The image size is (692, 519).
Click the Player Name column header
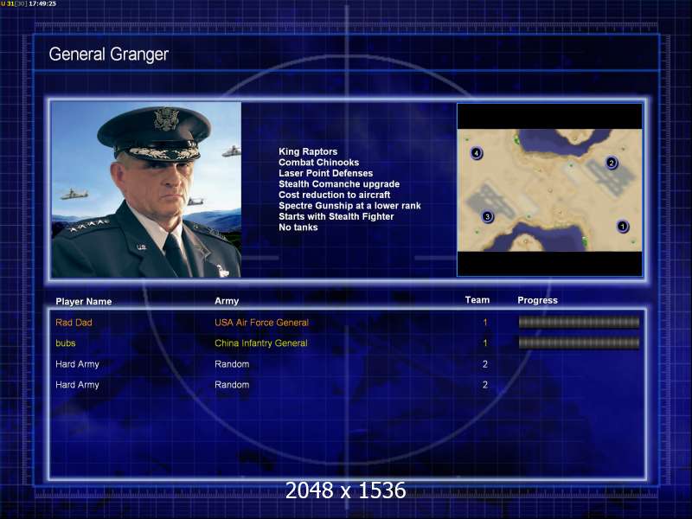point(83,301)
